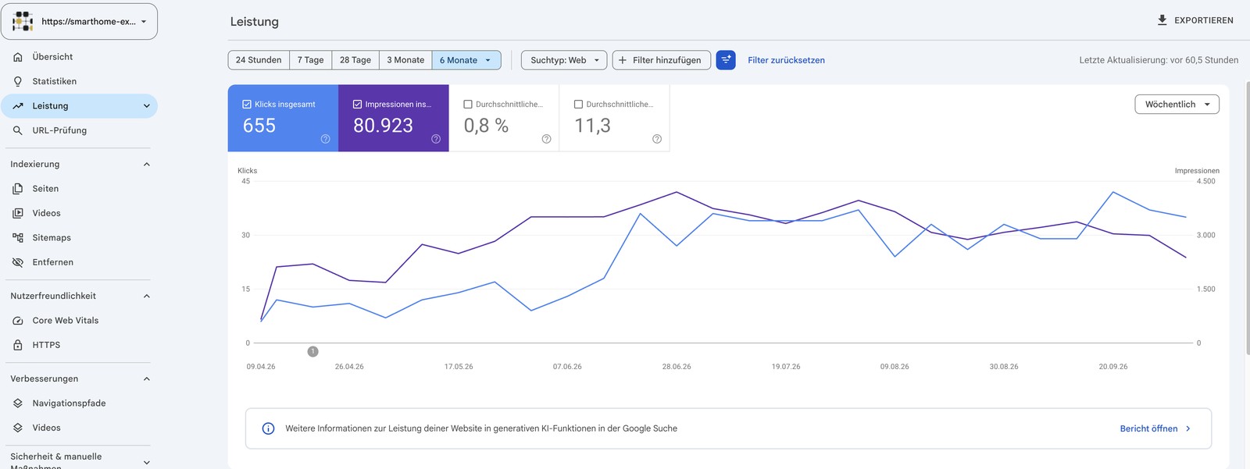This screenshot has width=1250, height=469.
Task: Click the Navigationspfade layers icon
Action: point(18,403)
